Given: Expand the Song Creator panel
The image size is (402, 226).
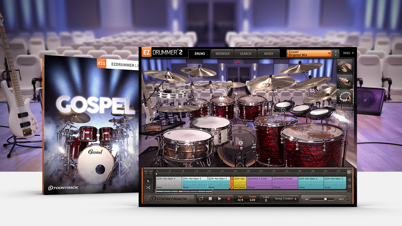Looking at the screenshot, I should (x=285, y=198).
